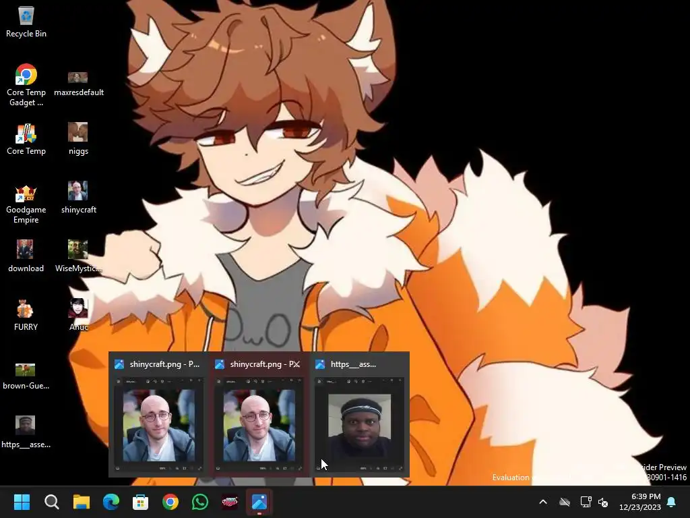Open the clock and date calendar
Viewport: 690px width, 518px height.
[x=640, y=502]
